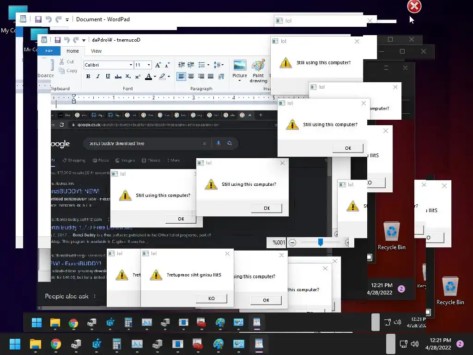Click the Cut text button

(70, 61)
